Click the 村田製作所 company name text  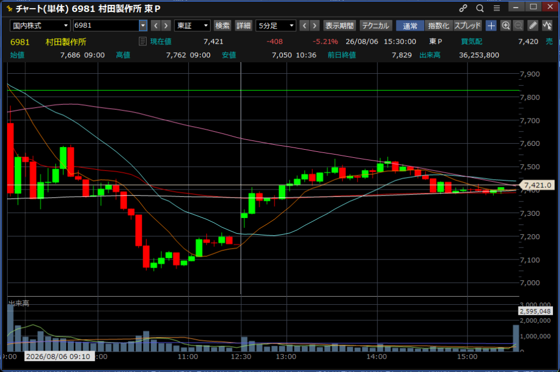click(66, 42)
